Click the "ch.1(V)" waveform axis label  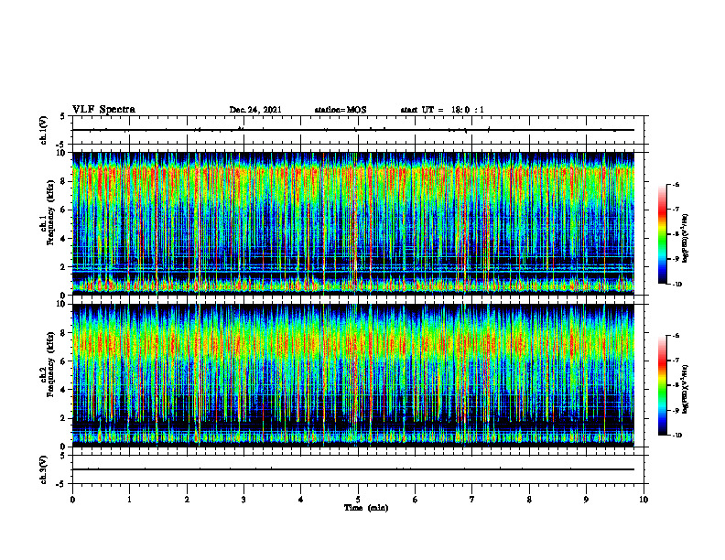[43, 130]
